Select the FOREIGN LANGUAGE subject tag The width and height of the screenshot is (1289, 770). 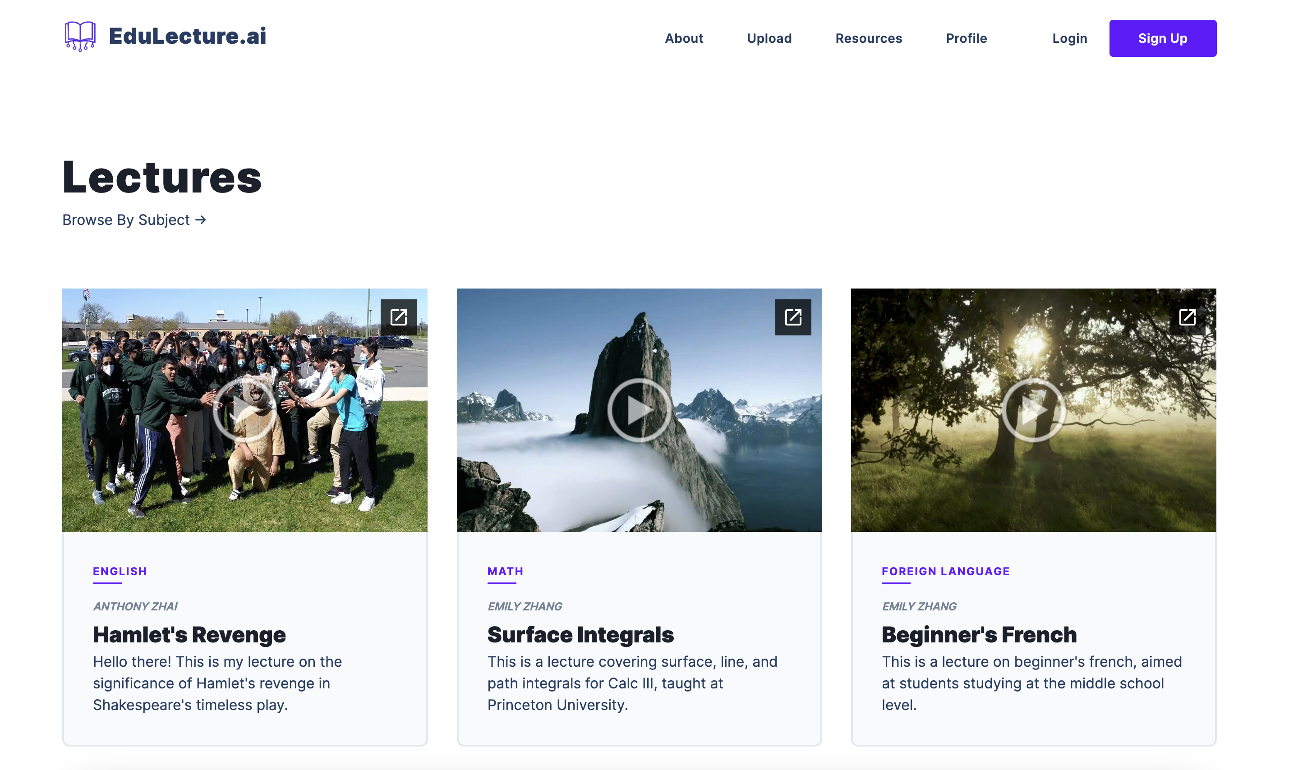(945, 571)
